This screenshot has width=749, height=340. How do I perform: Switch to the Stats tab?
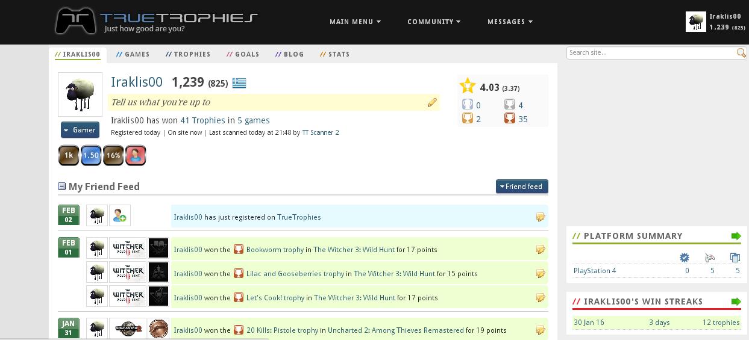tap(335, 54)
